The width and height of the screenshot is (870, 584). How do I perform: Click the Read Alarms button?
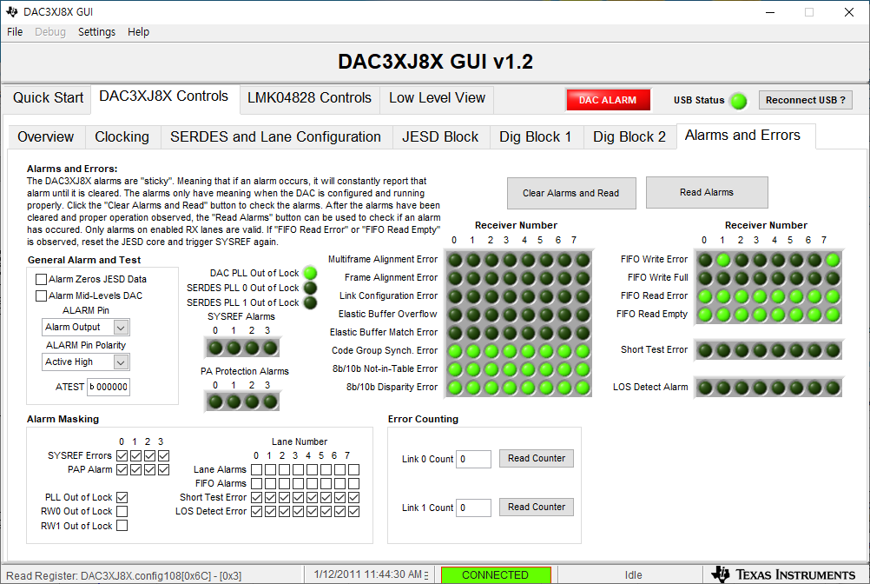pyautogui.click(x=707, y=193)
